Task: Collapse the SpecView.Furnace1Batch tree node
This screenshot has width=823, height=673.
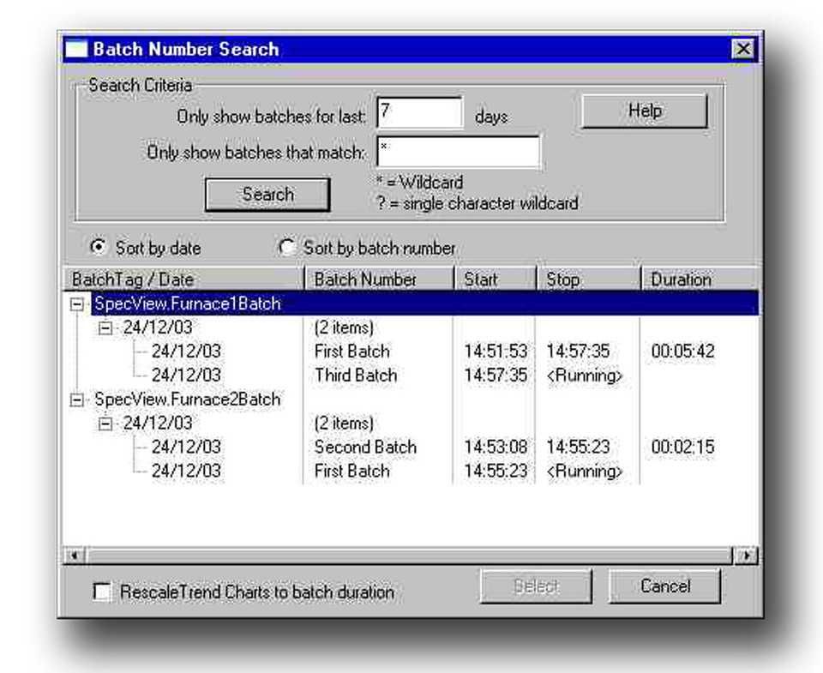Action: click(x=78, y=304)
